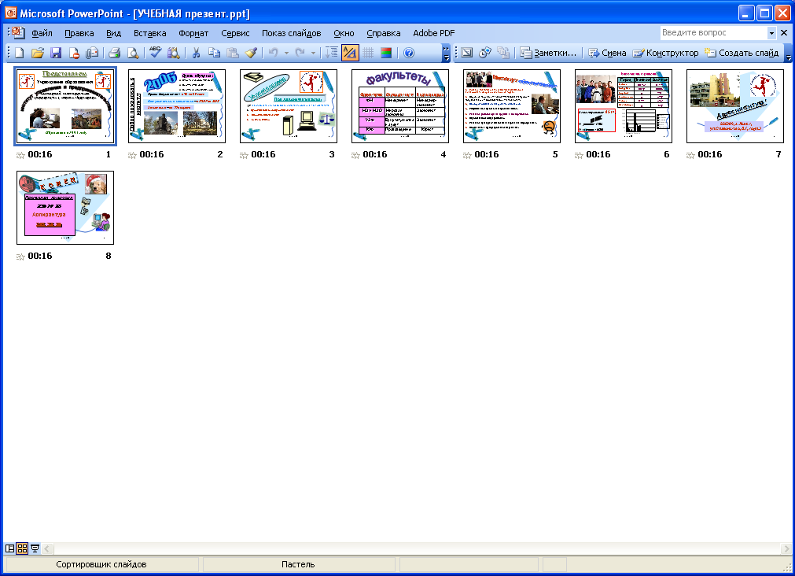Open the Файл menu
Screen dimensions: 795x576
coord(42,33)
